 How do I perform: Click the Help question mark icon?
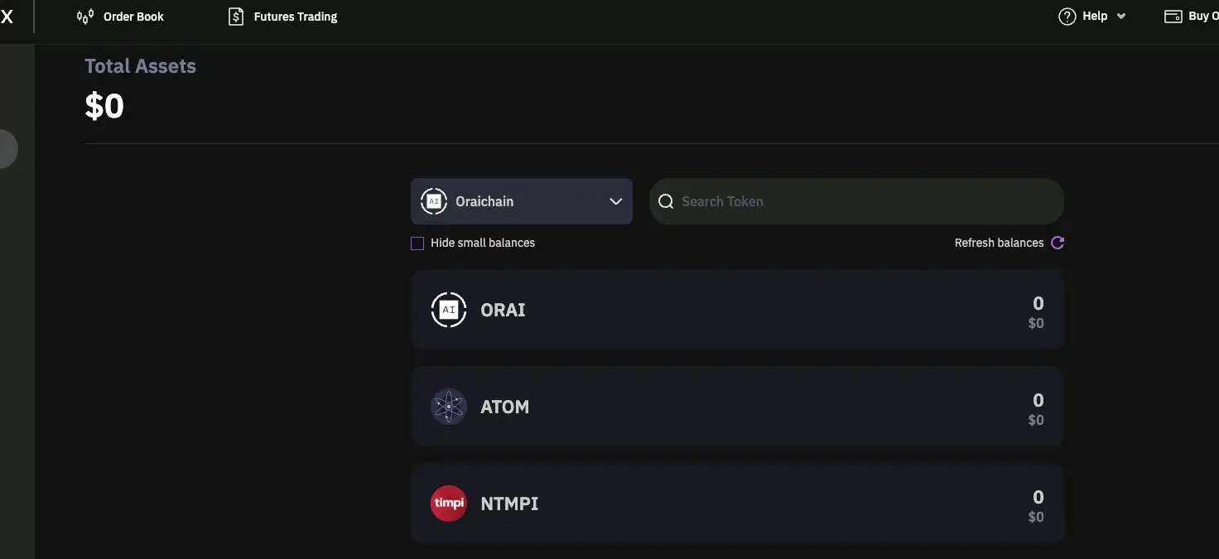pos(1067,17)
